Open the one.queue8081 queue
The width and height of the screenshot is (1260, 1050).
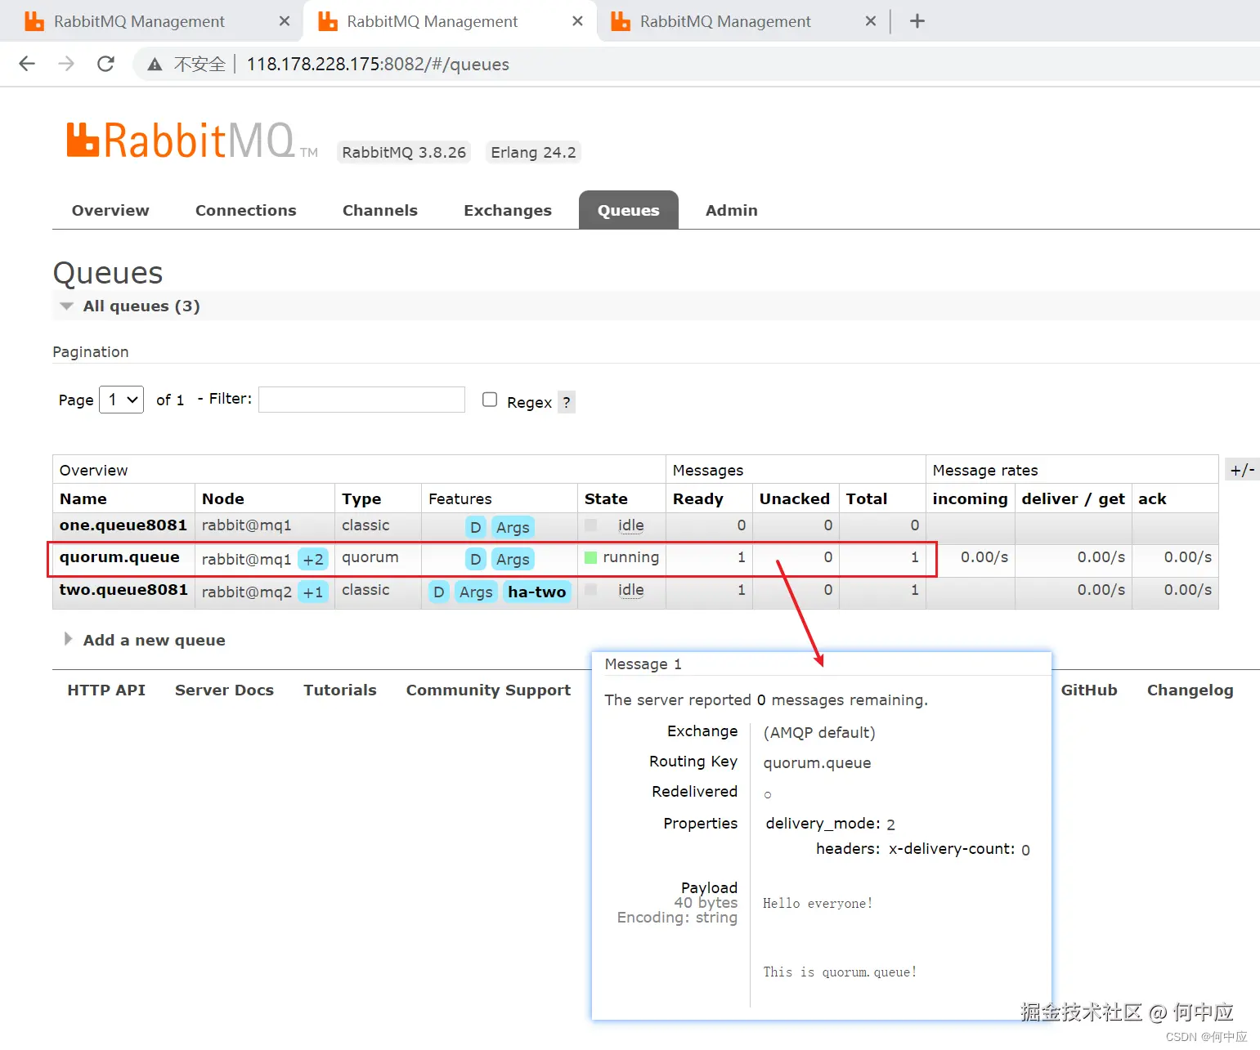[123, 525]
